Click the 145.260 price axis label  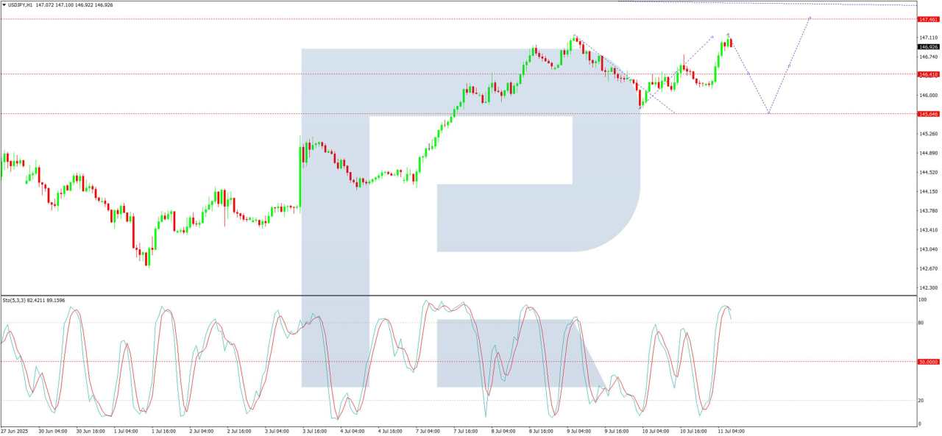tap(928, 134)
